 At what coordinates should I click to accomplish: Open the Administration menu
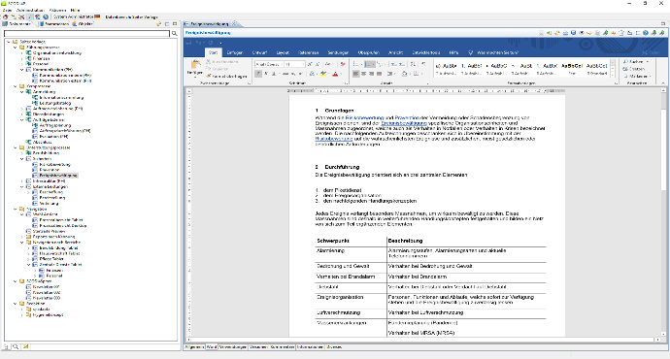(x=30, y=10)
